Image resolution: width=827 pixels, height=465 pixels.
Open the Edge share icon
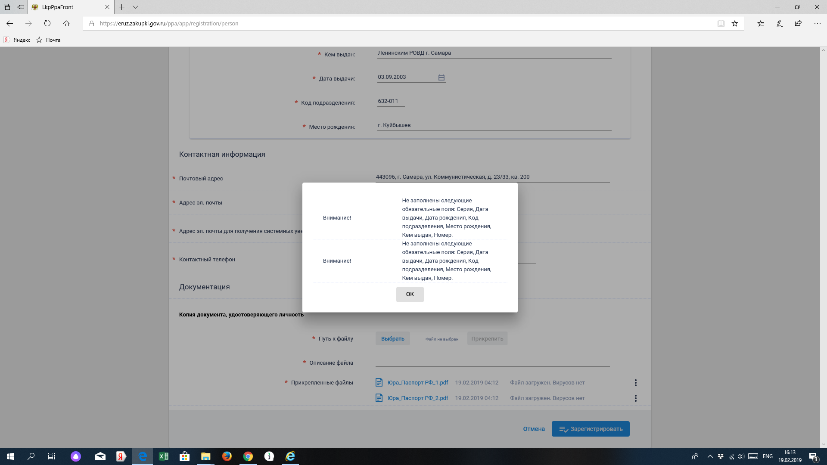pos(798,24)
